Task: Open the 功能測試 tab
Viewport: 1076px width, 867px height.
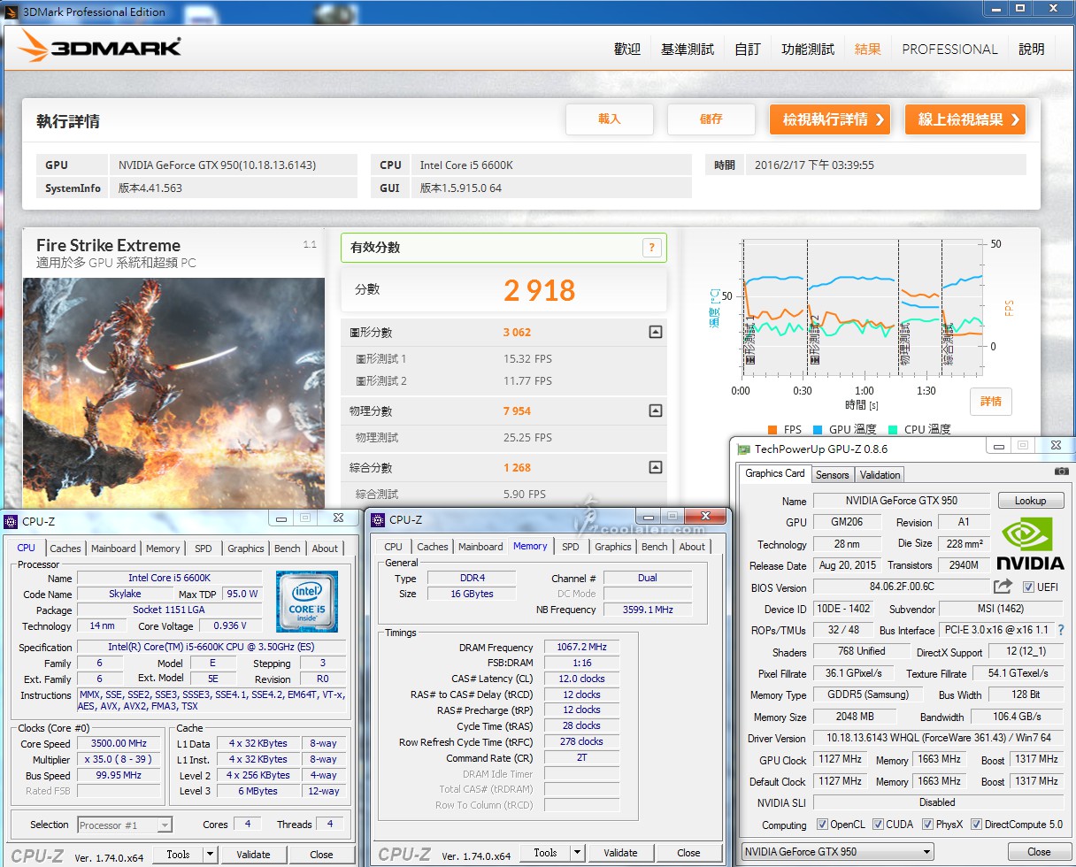Action: coord(808,50)
